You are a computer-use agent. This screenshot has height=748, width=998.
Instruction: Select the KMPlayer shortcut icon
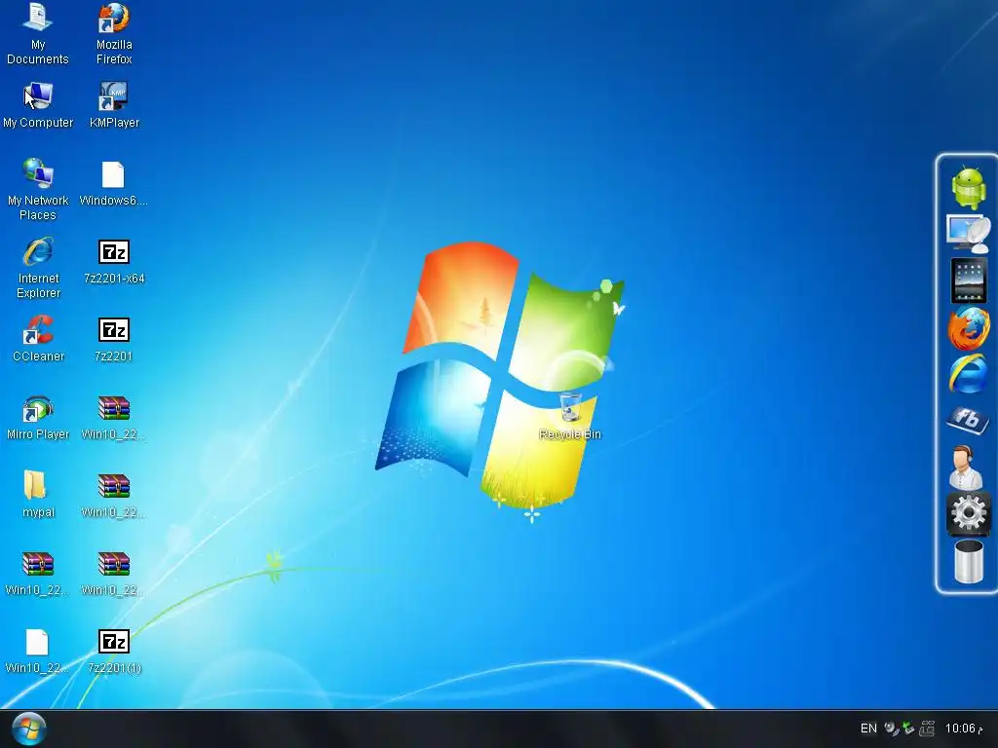click(114, 105)
